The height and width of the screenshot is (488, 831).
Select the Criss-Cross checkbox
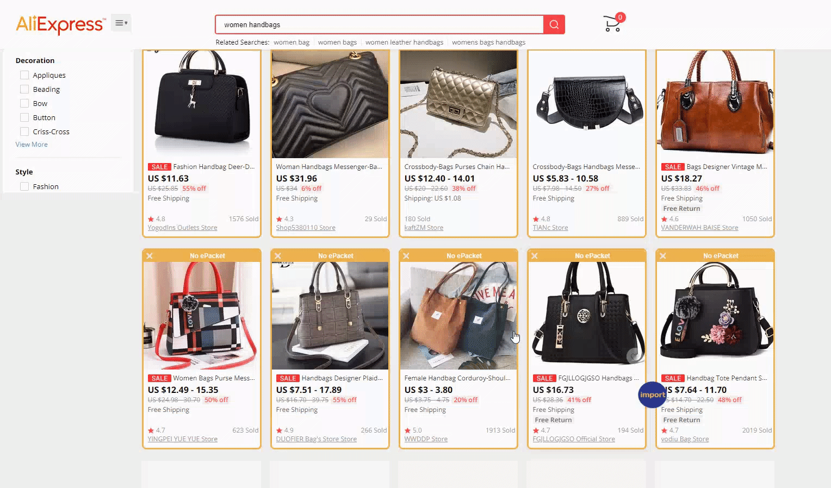coord(24,132)
